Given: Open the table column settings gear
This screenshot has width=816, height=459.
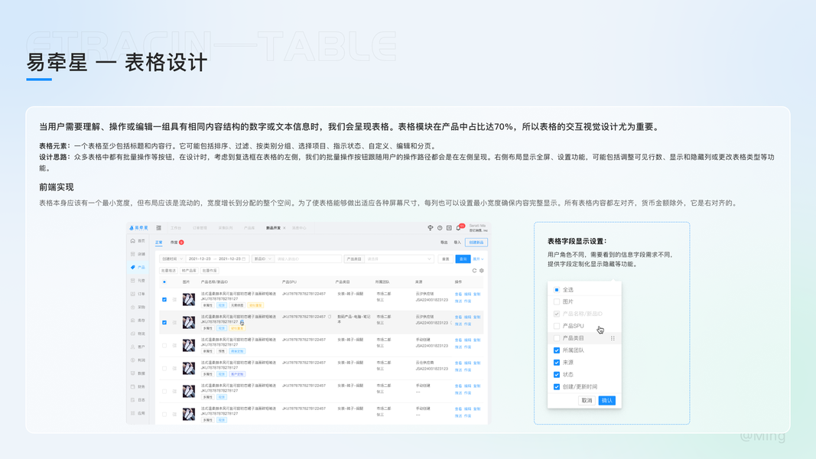Looking at the screenshot, I should [x=481, y=271].
